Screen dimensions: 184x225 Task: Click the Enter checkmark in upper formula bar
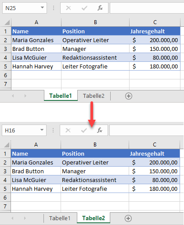pos(84,8)
